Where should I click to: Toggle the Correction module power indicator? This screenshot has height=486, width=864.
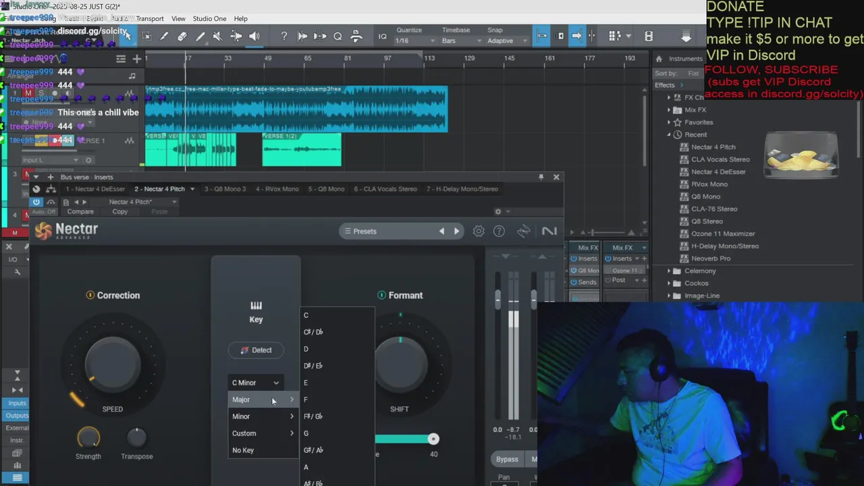click(90, 295)
